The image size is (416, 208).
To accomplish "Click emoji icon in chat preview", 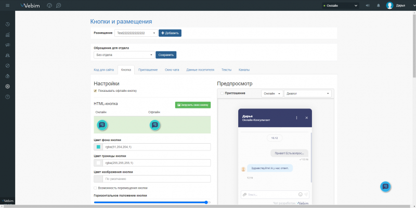I will tap(301, 195).
